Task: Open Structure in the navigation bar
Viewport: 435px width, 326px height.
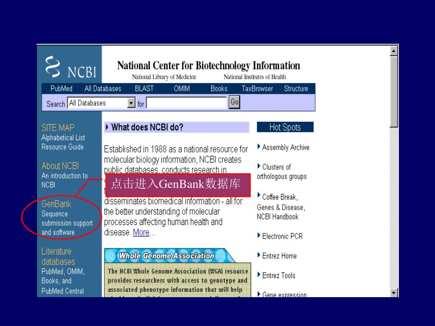Action: pyautogui.click(x=296, y=89)
